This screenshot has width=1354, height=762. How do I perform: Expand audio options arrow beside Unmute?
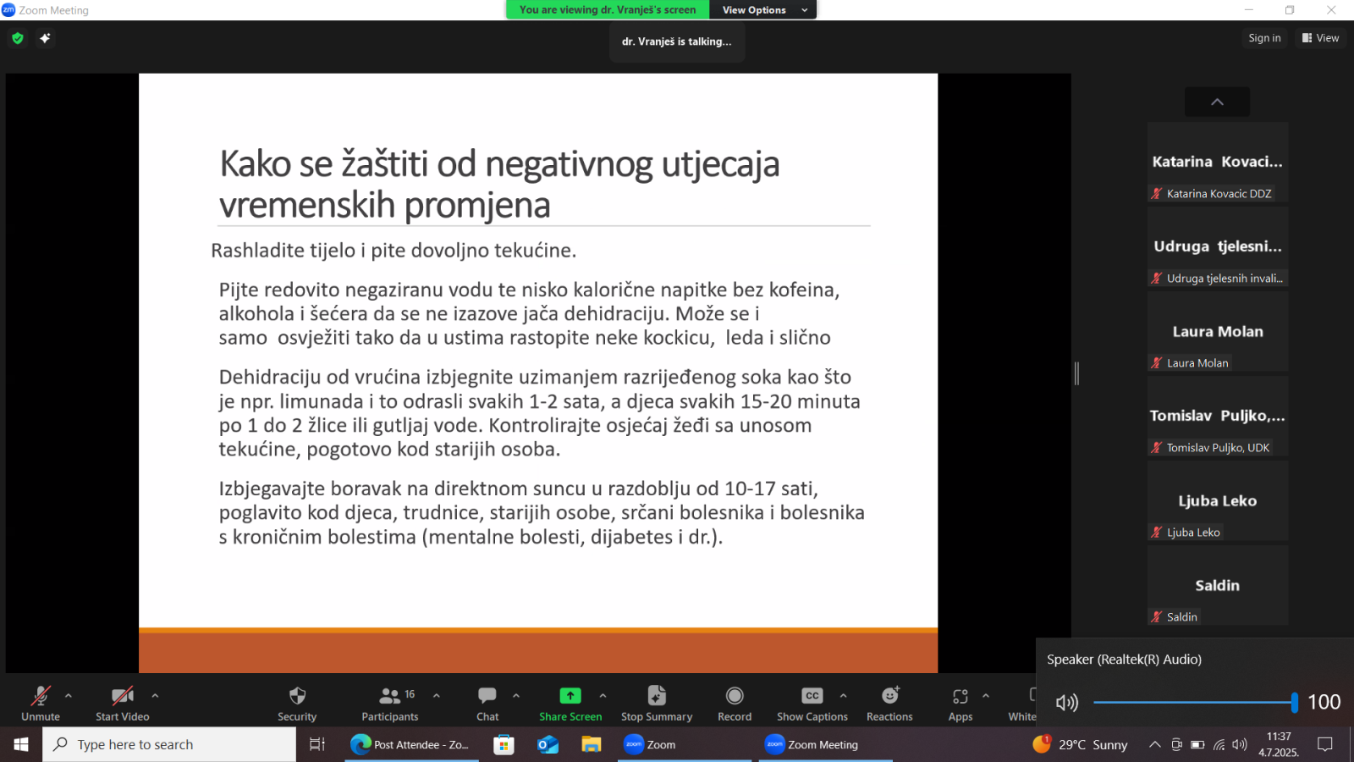(x=69, y=696)
